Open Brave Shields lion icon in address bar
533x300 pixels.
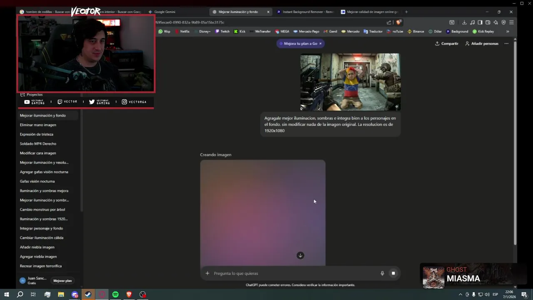399,22
